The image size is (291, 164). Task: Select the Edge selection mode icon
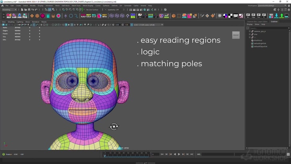[253, 16]
